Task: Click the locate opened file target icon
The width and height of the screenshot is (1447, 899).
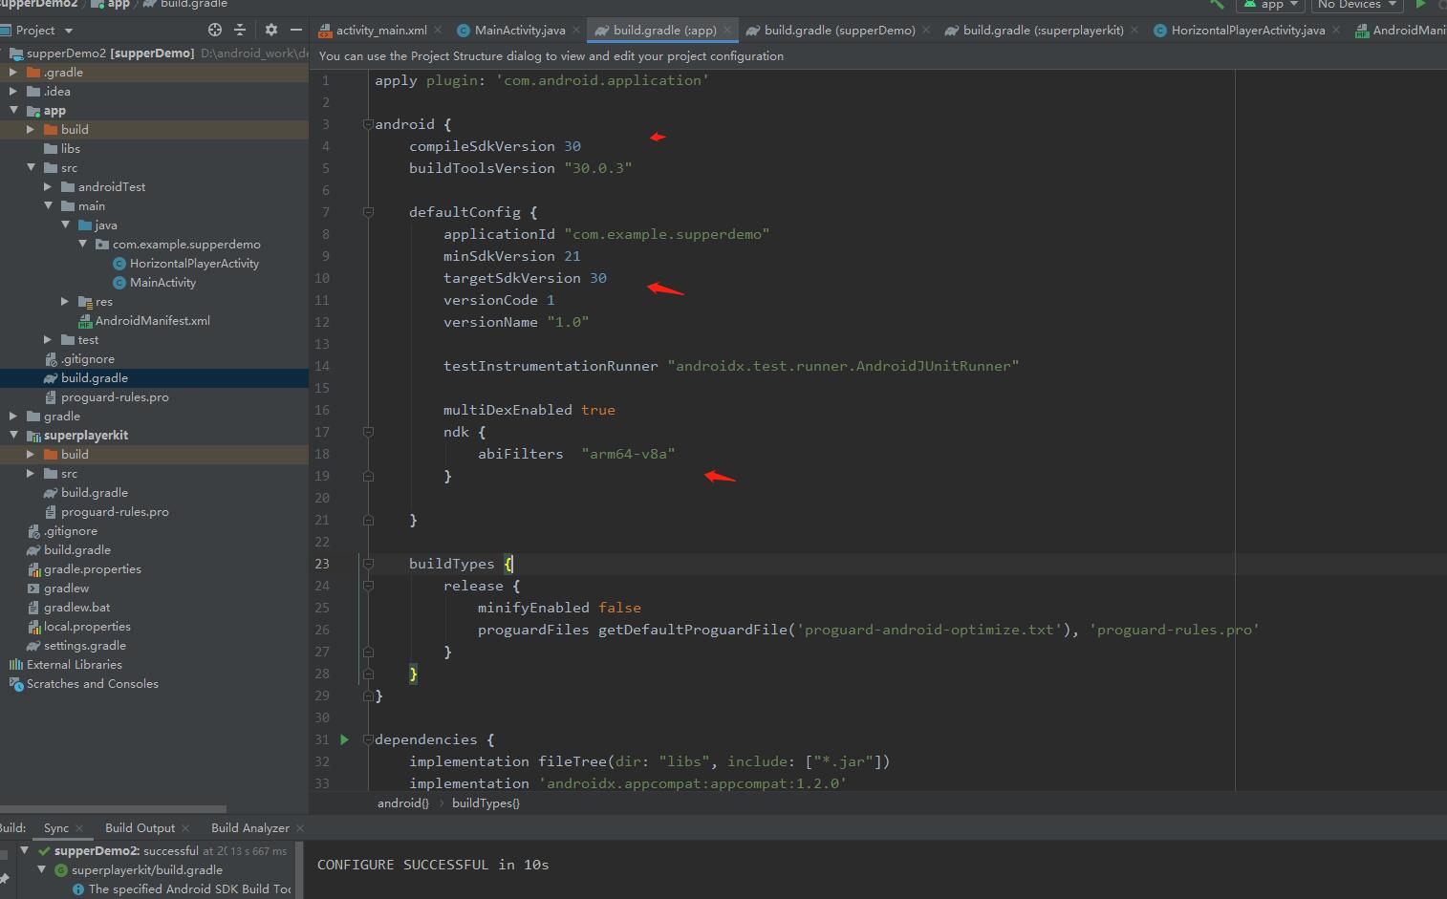Action: pyautogui.click(x=215, y=30)
